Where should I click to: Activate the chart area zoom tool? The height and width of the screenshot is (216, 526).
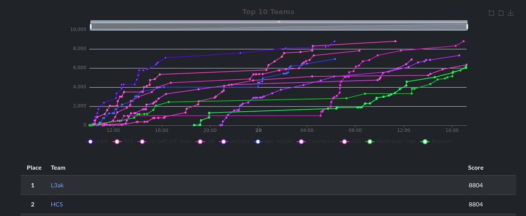click(x=491, y=13)
